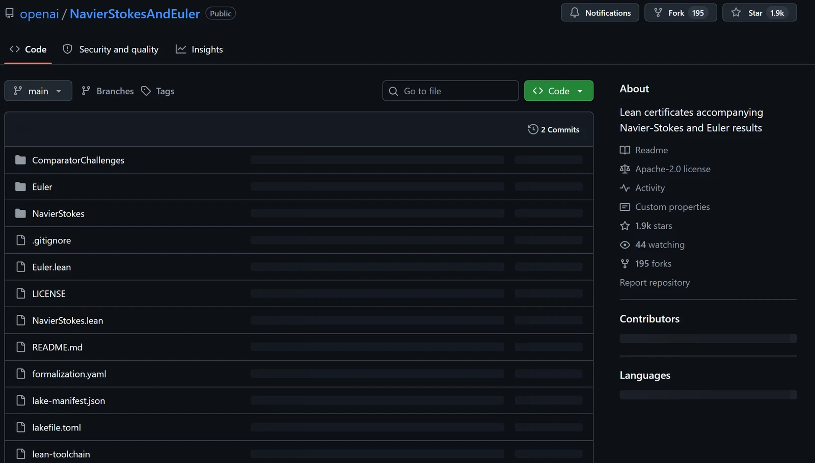815x463 pixels.
Task: Click the fork icon beside 195 forks
Action: pos(625,263)
